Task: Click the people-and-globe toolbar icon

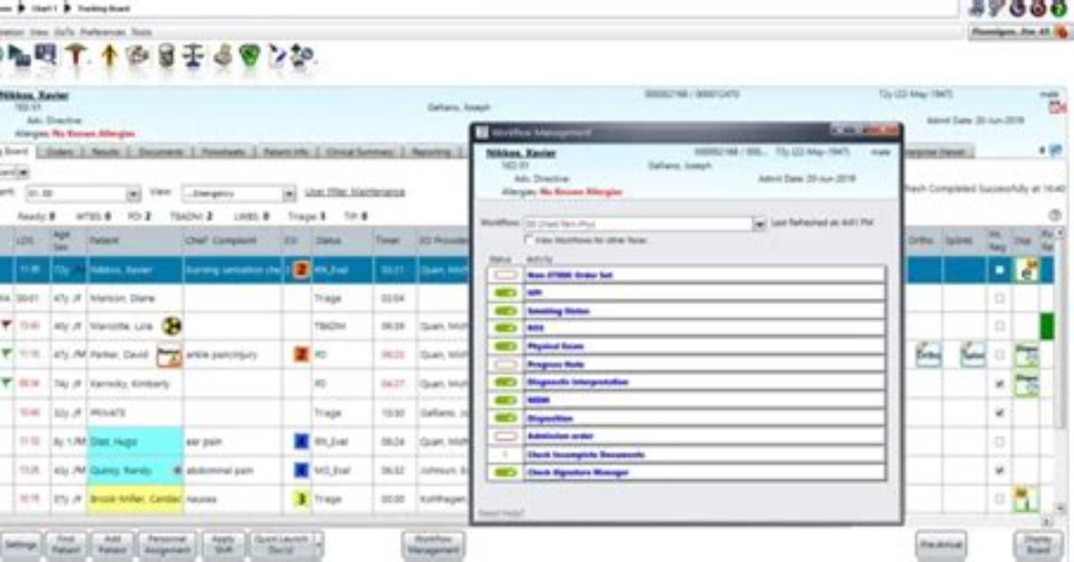Action: coord(303,55)
